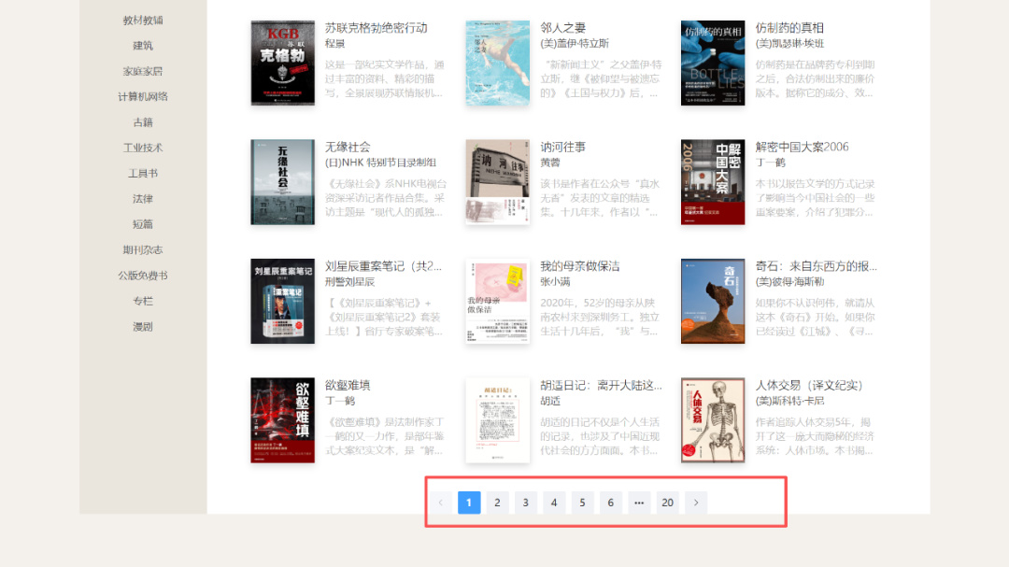1009x567 pixels.
Task: Click author name (美)凯瑟琳·埃班
Action: point(789,43)
